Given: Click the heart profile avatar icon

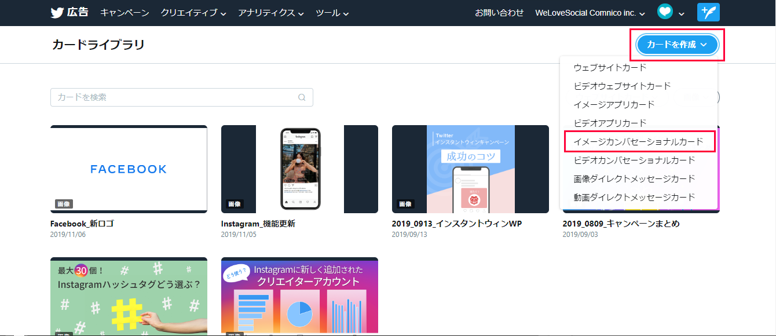Looking at the screenshot, I should click(x=665, y=12).
